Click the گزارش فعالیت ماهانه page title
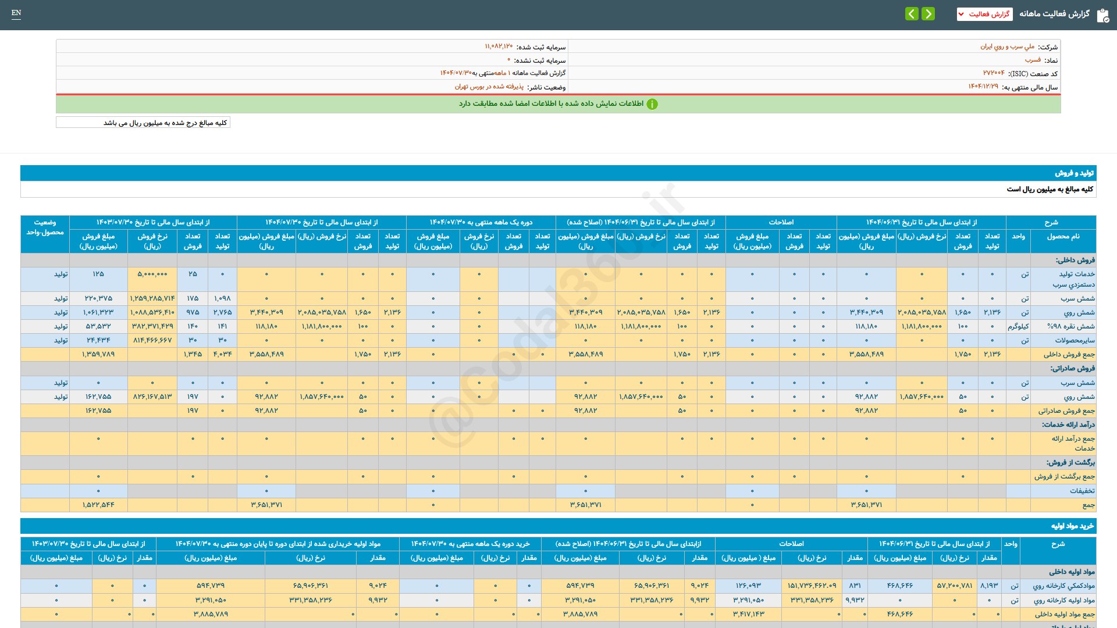 pos(1054,14)
